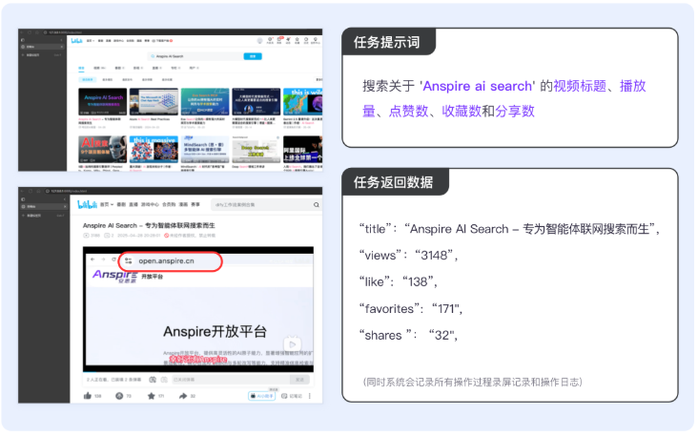The image size is (698, 436).
Task: Select the 综合 tab in the search results
Action: pyautogui.click(x=82, y=69)
